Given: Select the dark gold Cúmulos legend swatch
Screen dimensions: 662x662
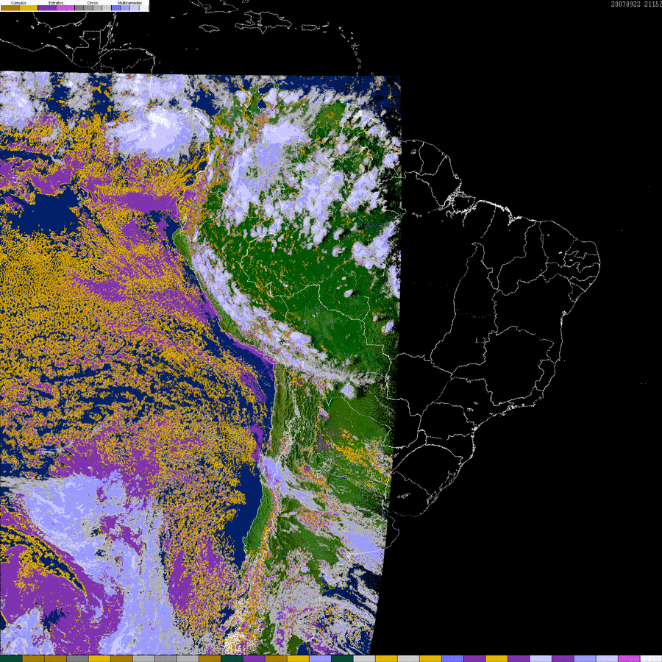Looking at the screenshot, I should 10,7.
